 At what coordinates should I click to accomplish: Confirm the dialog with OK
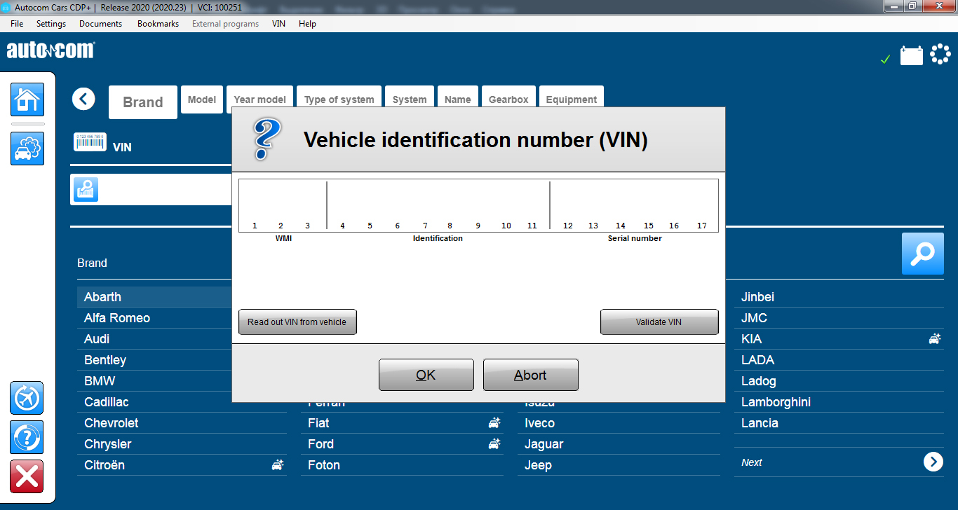426,375
